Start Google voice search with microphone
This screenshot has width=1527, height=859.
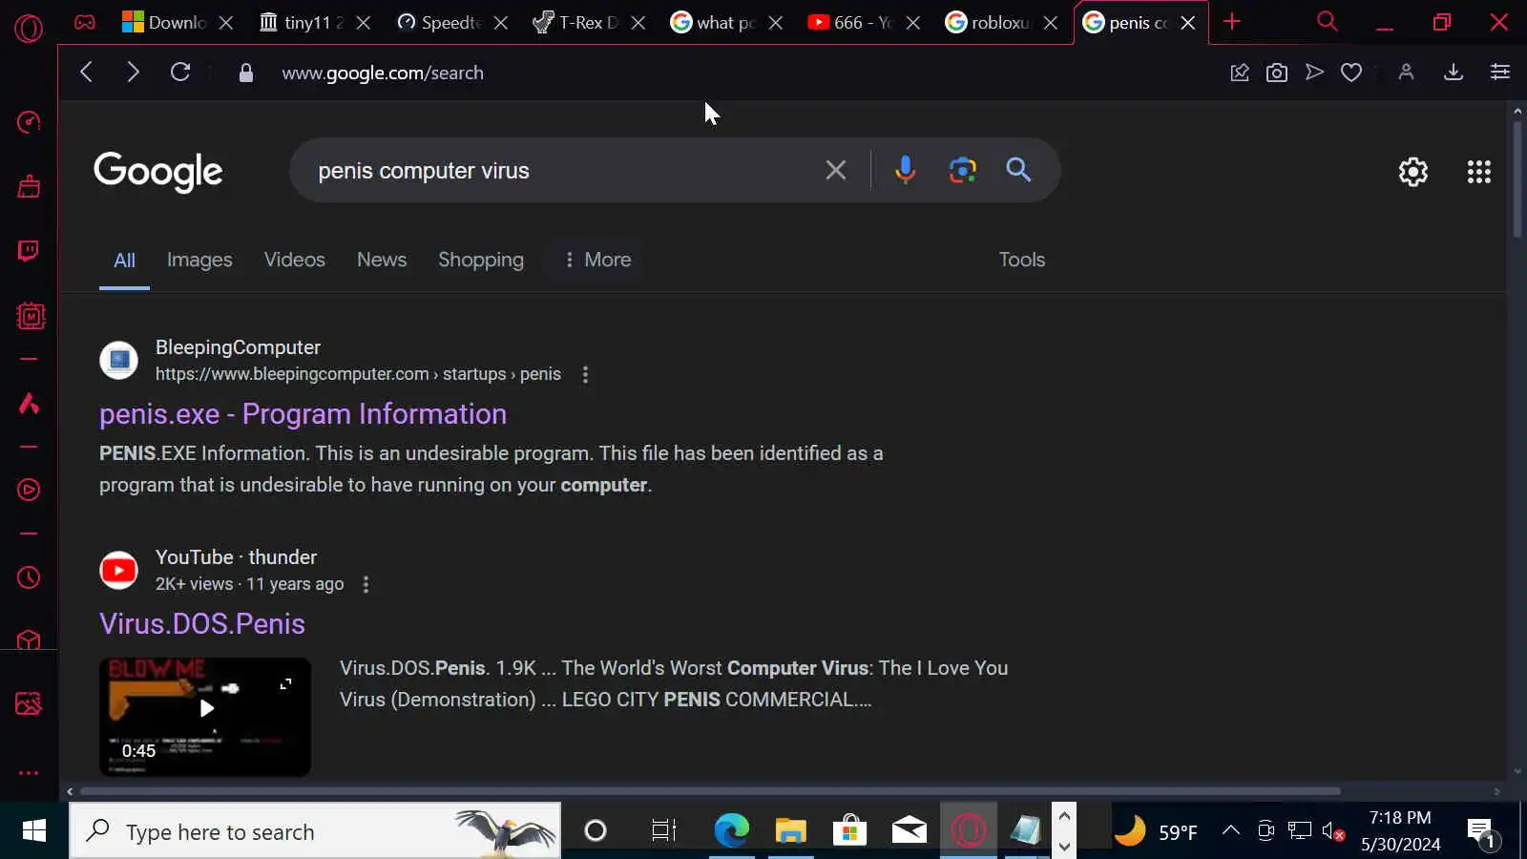(905, 170)
